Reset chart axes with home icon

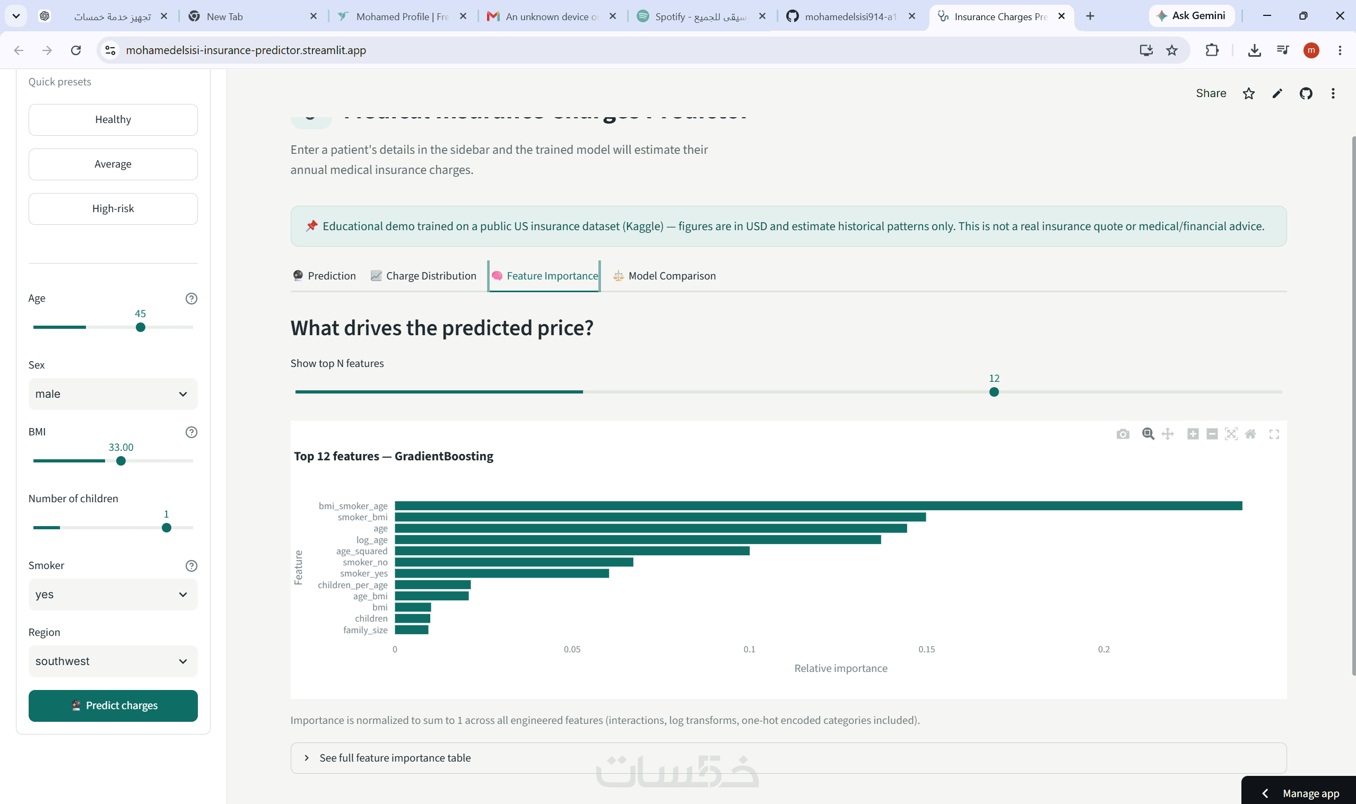click(1250, 434)
